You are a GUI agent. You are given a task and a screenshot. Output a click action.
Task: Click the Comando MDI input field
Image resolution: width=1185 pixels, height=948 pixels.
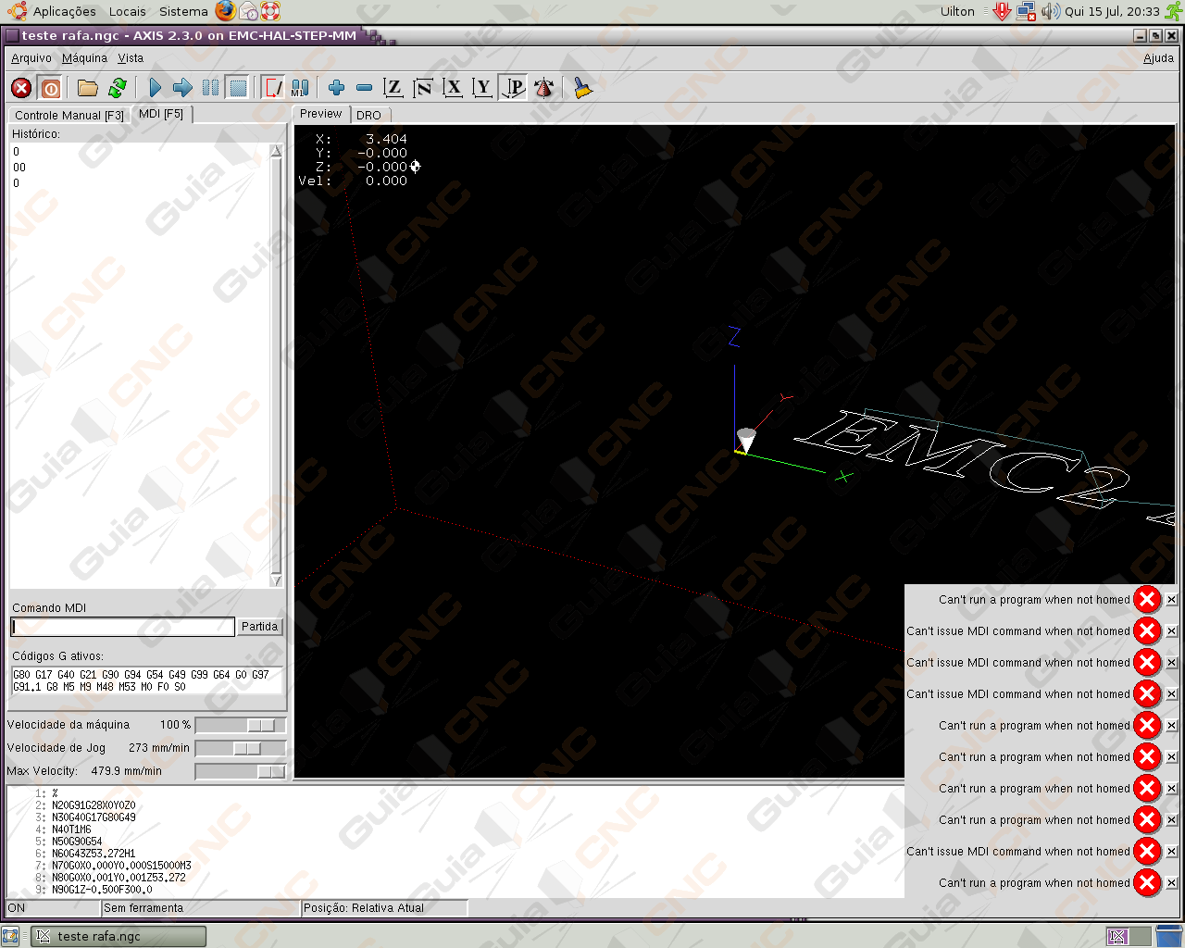(x=122, y=627)
